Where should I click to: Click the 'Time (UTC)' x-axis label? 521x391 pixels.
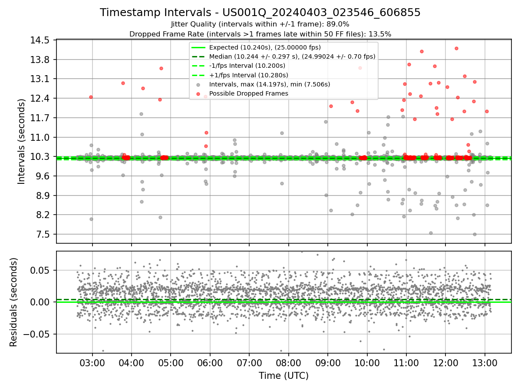(284, 376)
